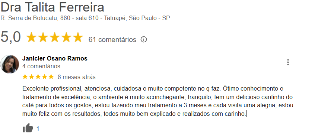Click the reviewer name Janicler Osano Ramos
The width and height of the screenshot is (318, 134).
[x=55, y=58]
